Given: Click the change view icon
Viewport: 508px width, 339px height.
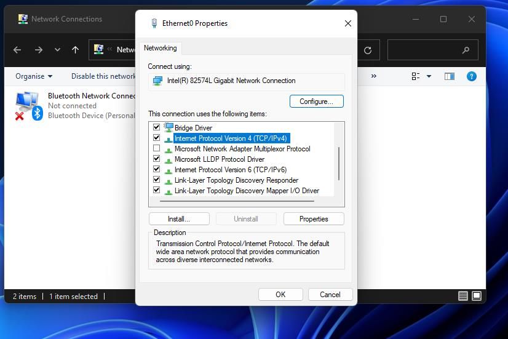Looking at the screenshot, I should pos(416,76).
